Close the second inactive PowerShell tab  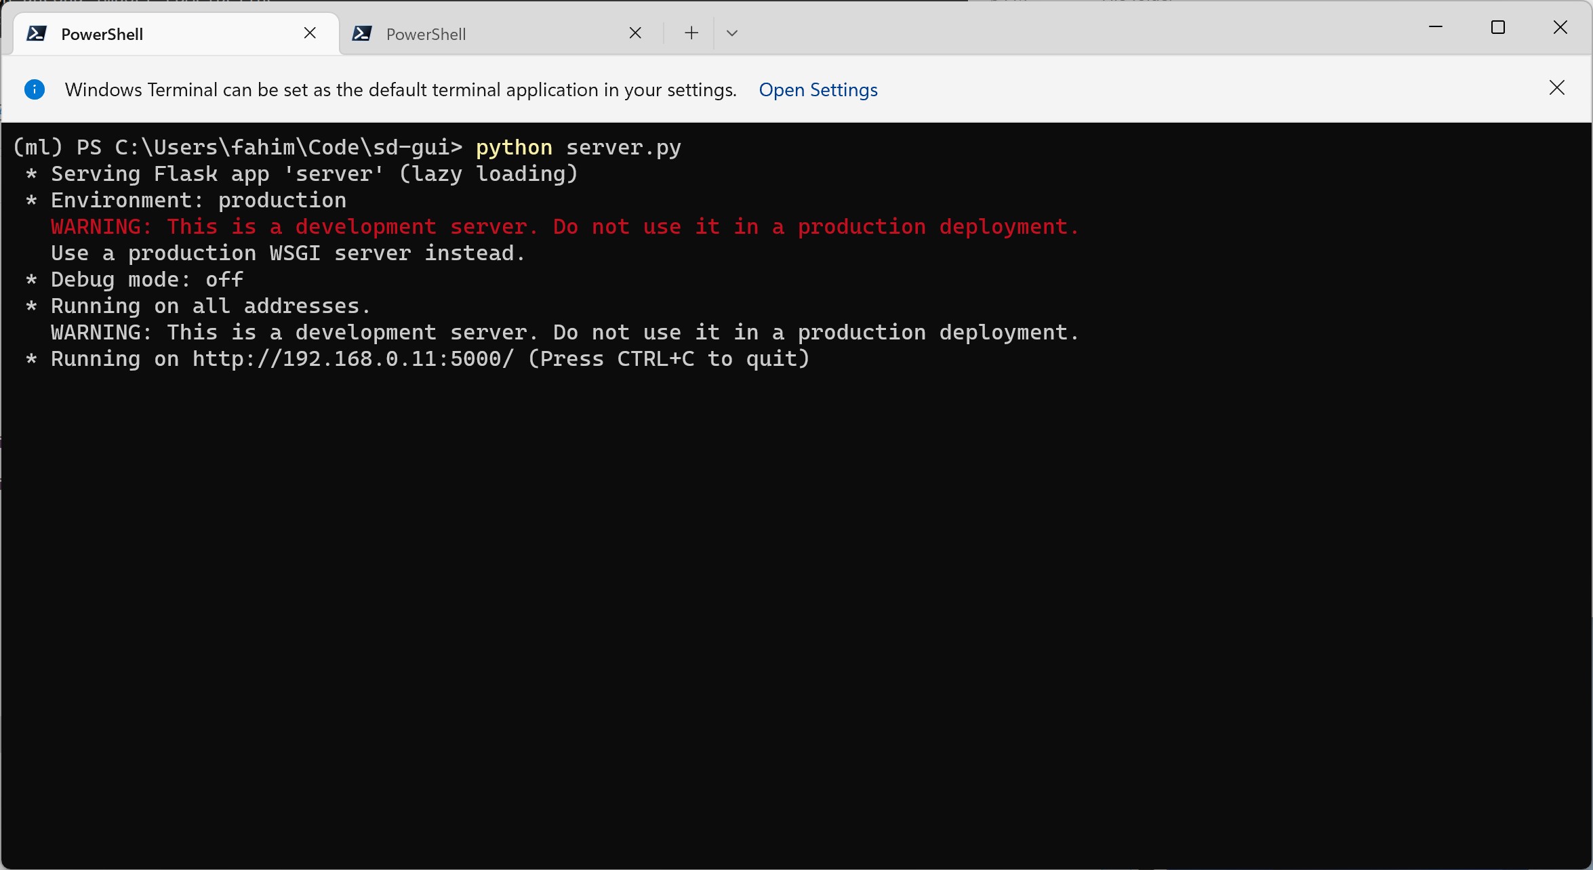point(635,33)
